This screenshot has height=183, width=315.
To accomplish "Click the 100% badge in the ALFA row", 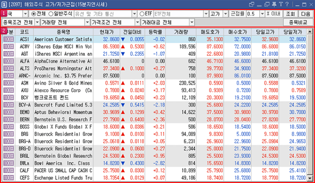I will (x=9, y=61).
